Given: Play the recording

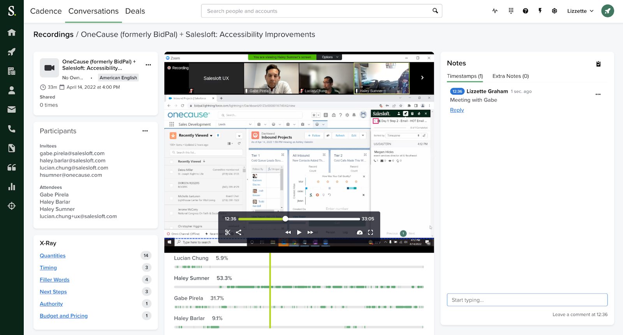Looking at the screenshot, I should click(299, 232).
